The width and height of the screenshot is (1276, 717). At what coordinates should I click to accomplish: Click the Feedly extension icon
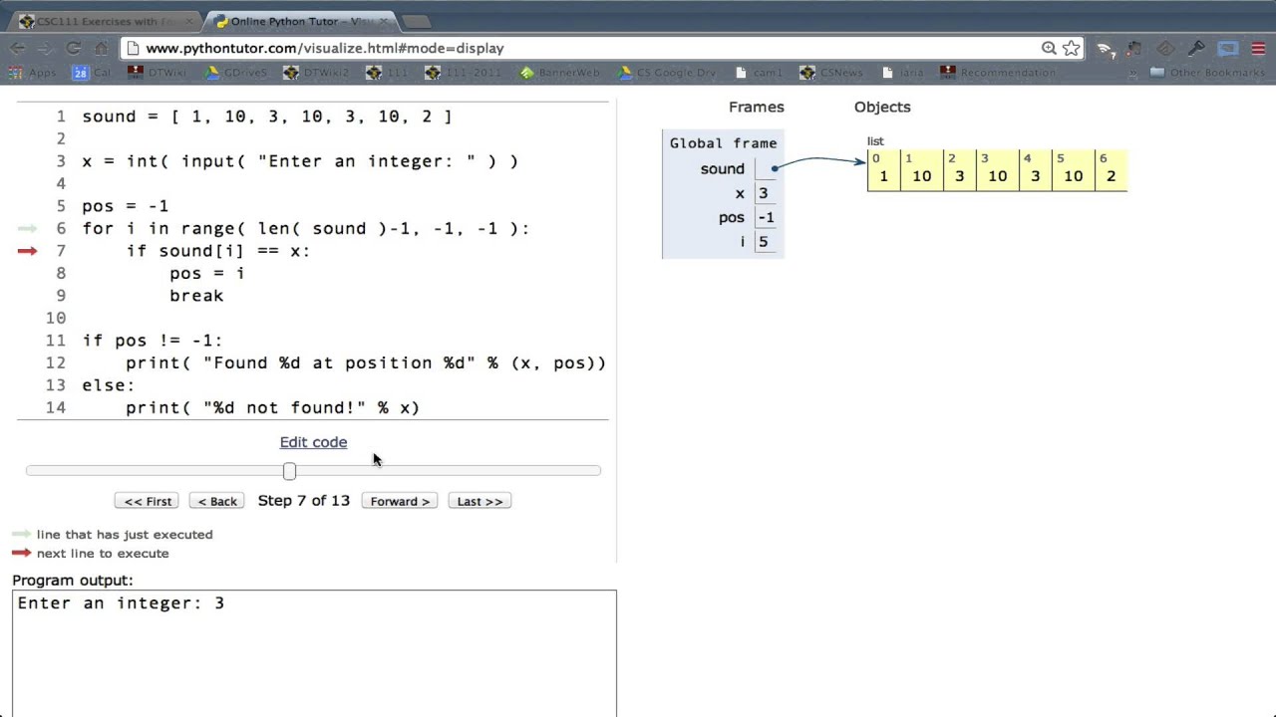[1165, 48]
